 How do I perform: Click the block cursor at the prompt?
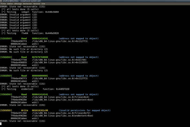click(1, 124)
